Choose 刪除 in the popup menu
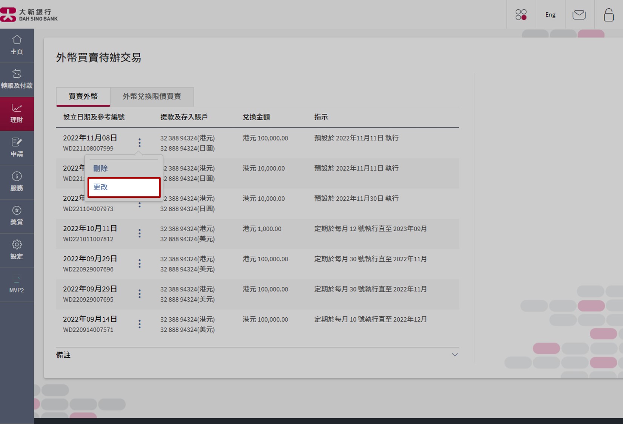 coord(101,168)
